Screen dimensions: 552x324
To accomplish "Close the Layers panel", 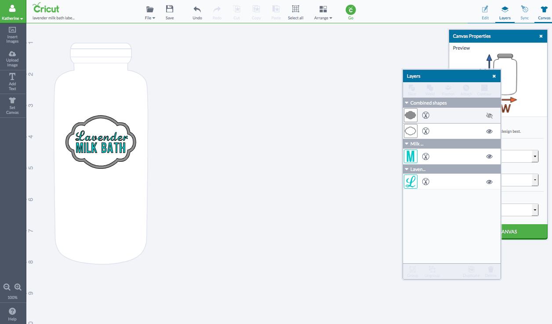I will pyautogui.click(x=494, y=76).
